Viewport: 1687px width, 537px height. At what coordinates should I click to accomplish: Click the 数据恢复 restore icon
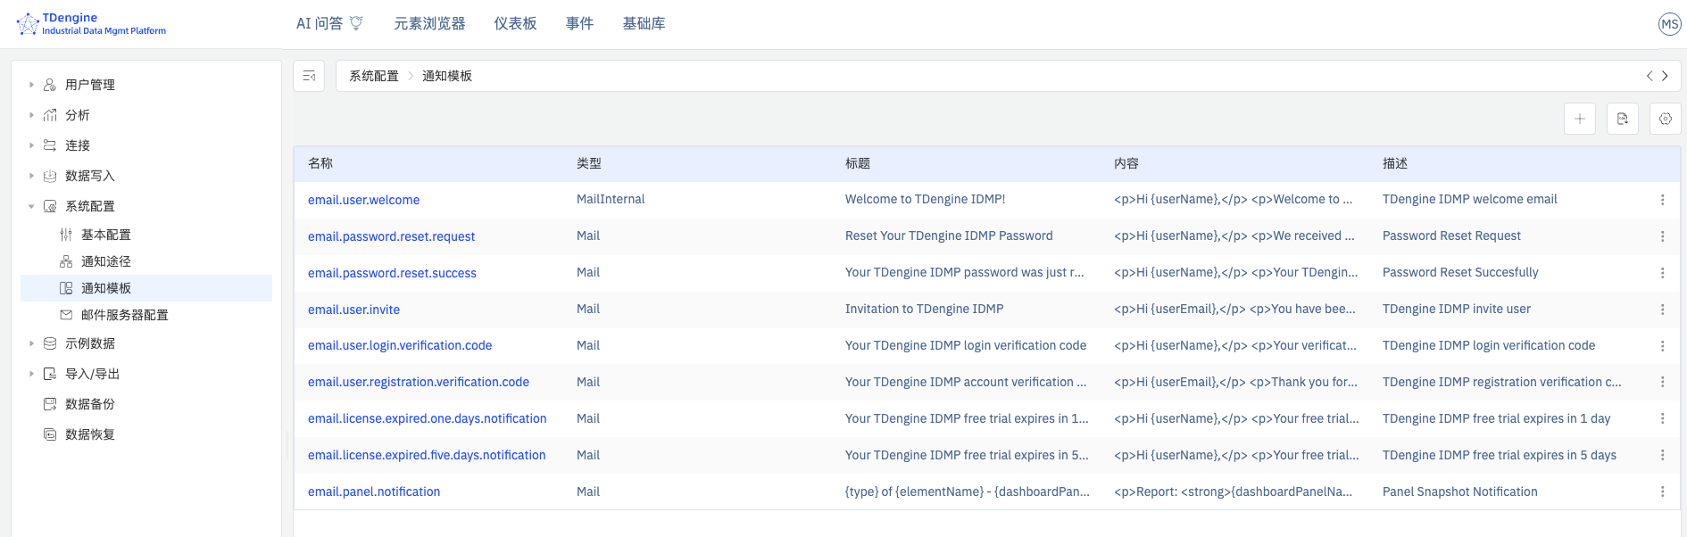tap(50, 434)
